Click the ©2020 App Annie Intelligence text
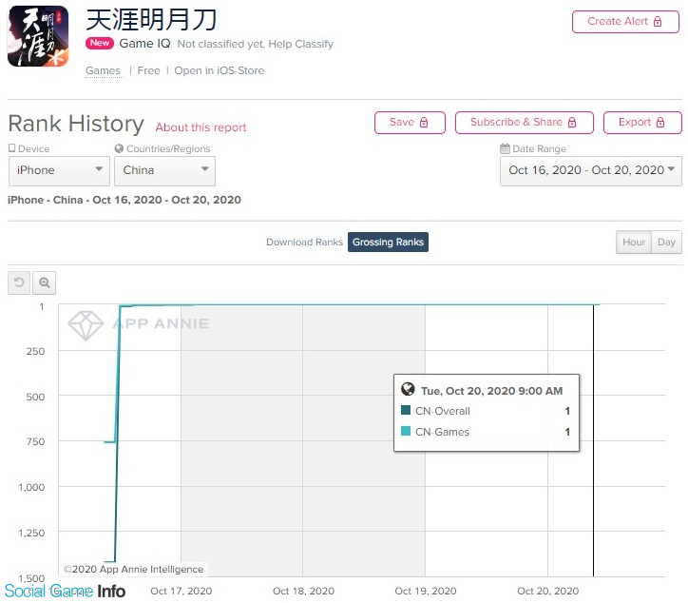Viewport: 688px width, 603px height. [133, 569]
